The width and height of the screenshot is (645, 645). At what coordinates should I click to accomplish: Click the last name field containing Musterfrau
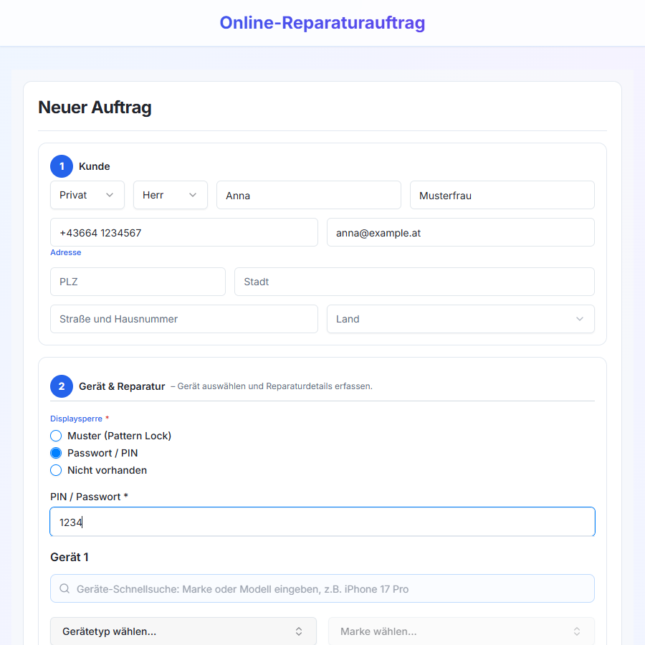tap(502, 195)
